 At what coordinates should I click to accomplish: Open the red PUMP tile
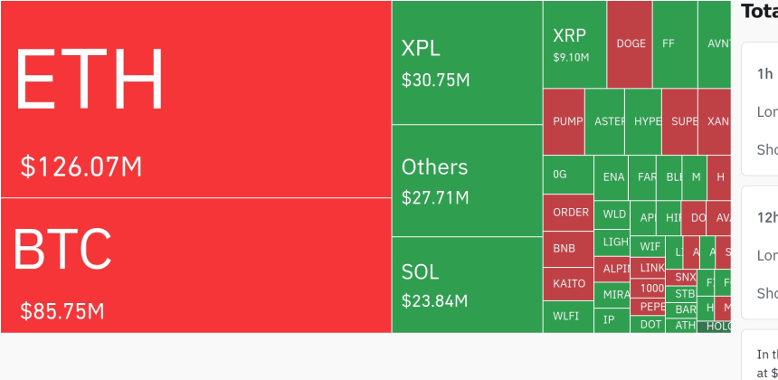567,121
